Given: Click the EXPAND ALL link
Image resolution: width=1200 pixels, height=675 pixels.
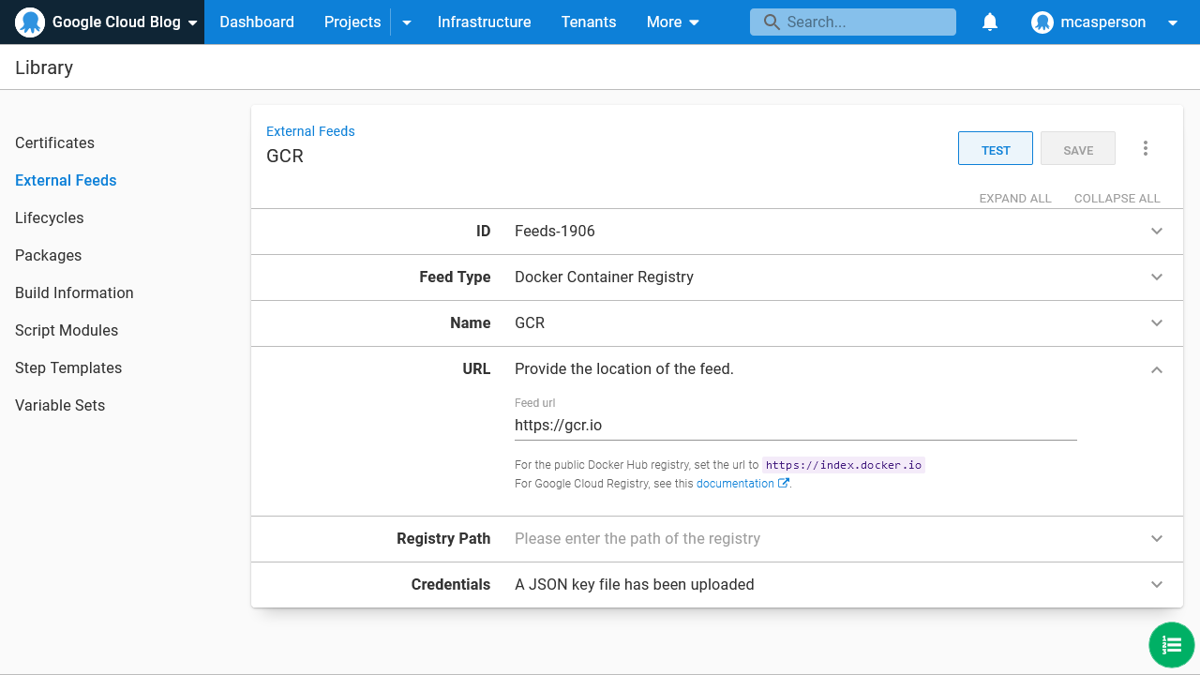Looking at the screenshot, I should 1015,198.
